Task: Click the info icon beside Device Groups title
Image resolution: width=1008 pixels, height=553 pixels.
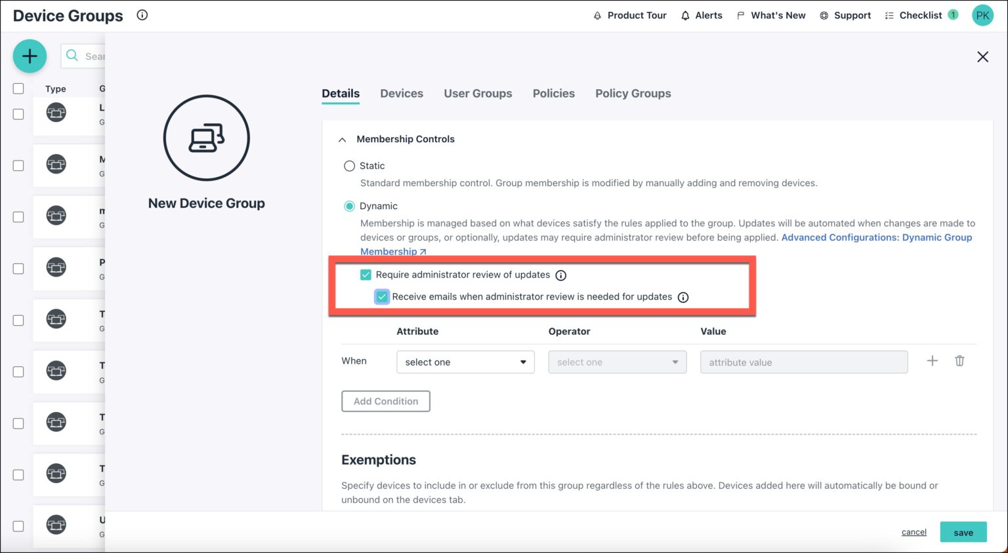Action: tap(142, 15)
